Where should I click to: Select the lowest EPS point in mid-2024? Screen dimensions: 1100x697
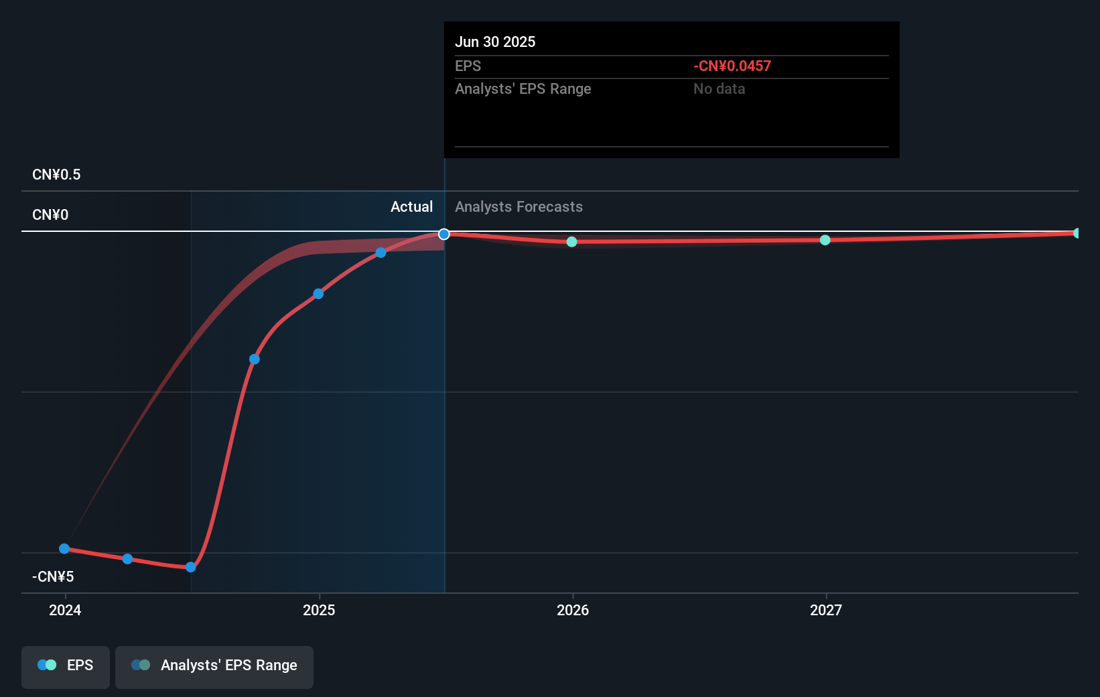(x=191, y=567)
